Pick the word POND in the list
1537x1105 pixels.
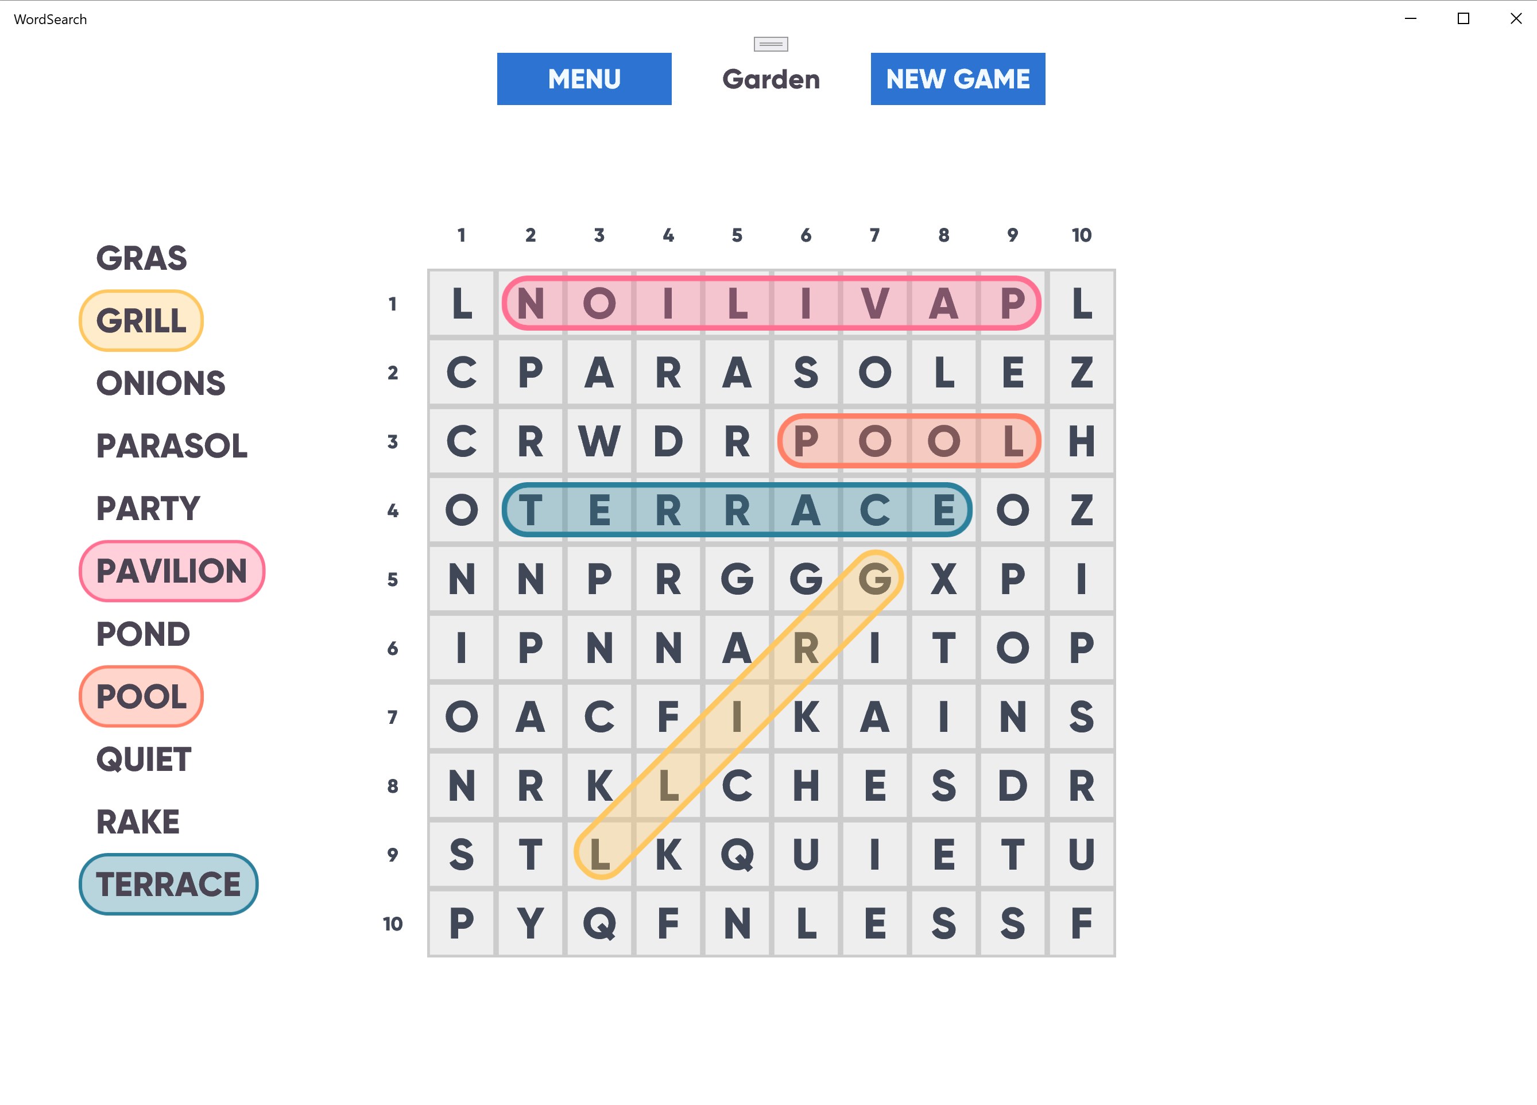coord(143,634)
